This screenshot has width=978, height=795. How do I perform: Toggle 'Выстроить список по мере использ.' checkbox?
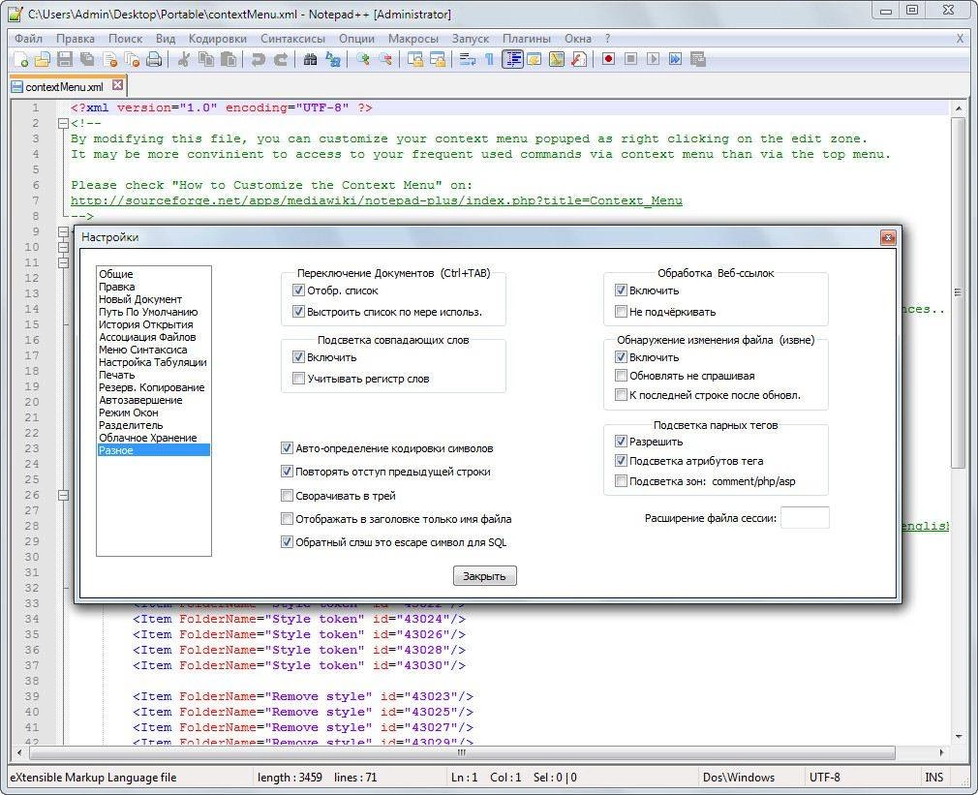(298, 311)
